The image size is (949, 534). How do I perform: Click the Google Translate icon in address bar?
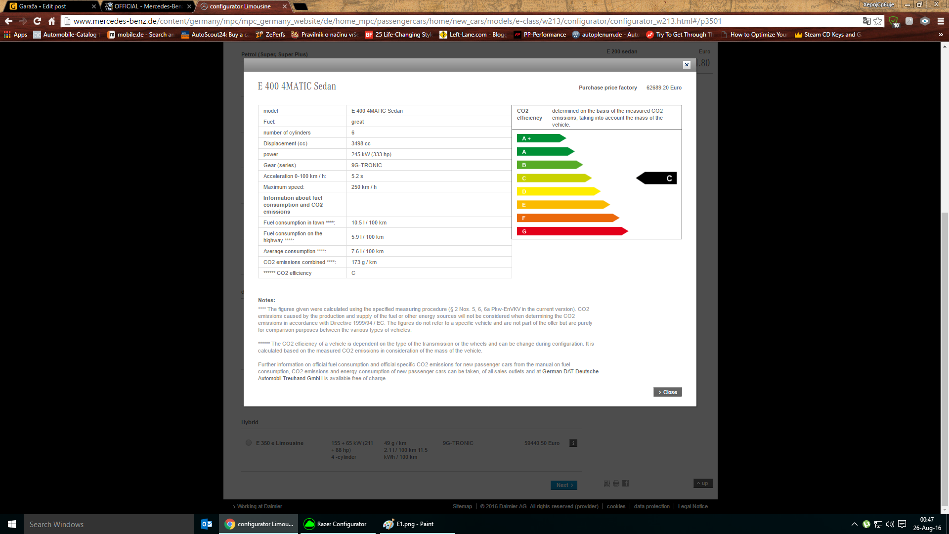click(866, 21)
